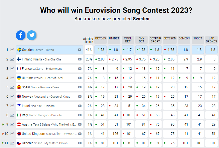This screenshot has height=148, width=219.
Task: Share the odds page on Facebook
Action: coord(21,35)
